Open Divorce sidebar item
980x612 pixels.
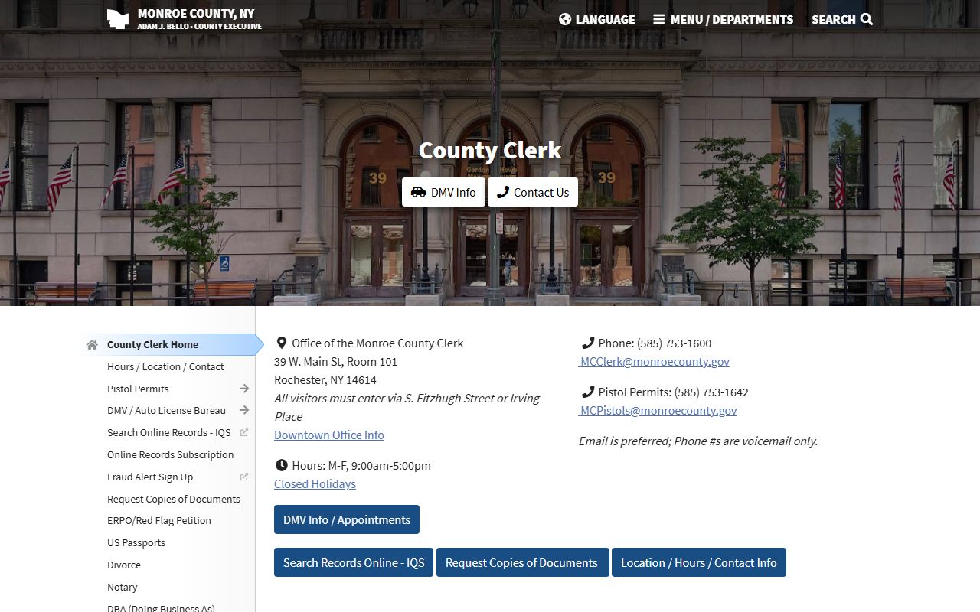point(124,565)
